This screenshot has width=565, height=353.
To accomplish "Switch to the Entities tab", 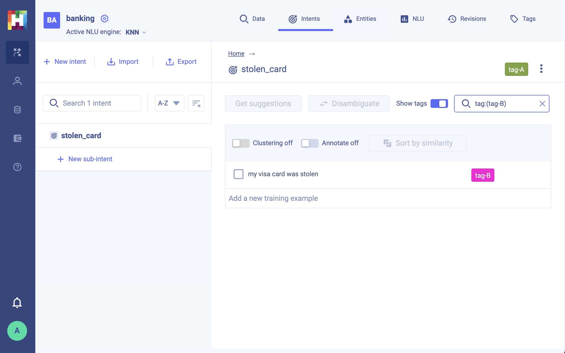I will click(360, 19).
